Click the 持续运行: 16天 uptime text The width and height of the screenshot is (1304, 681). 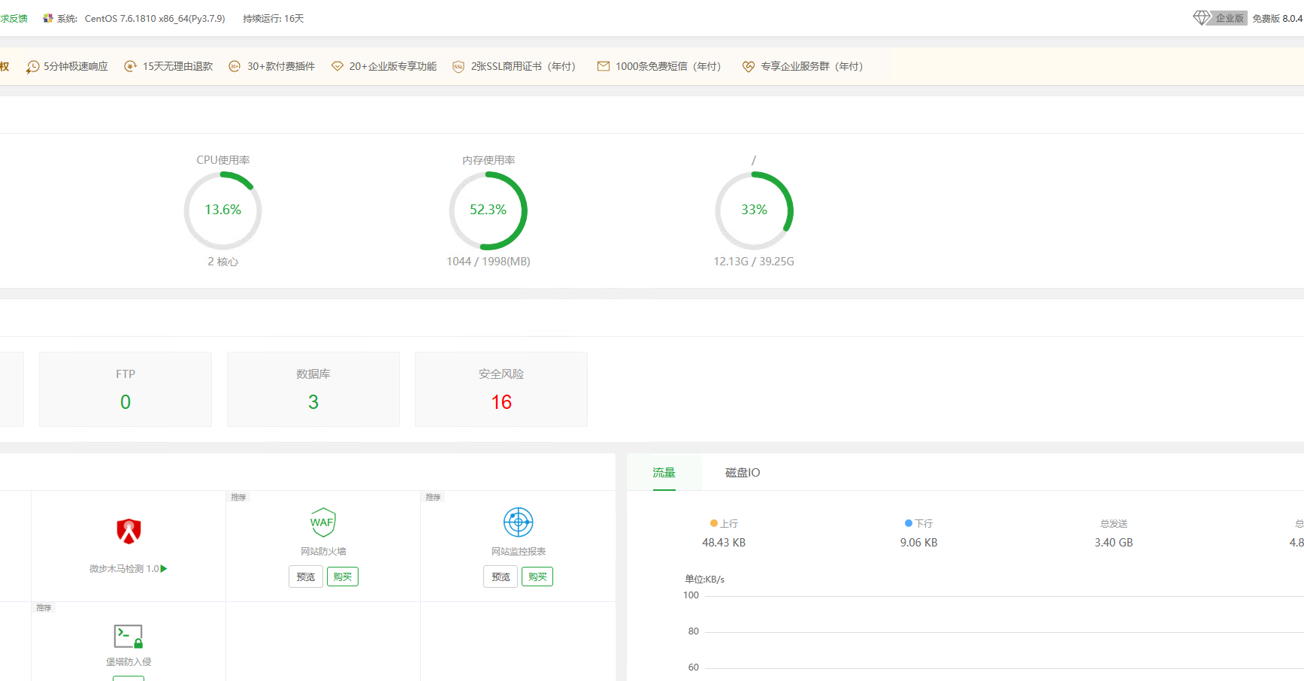click(x=274, y=18)
